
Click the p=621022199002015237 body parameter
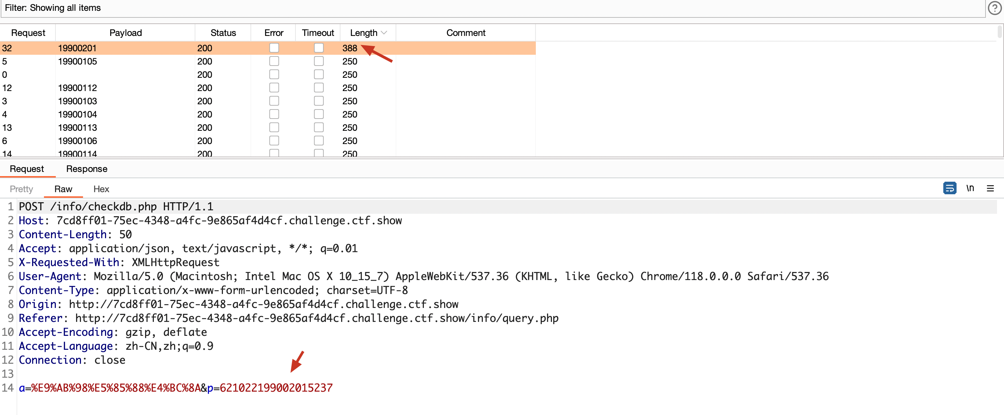(270, 388)
